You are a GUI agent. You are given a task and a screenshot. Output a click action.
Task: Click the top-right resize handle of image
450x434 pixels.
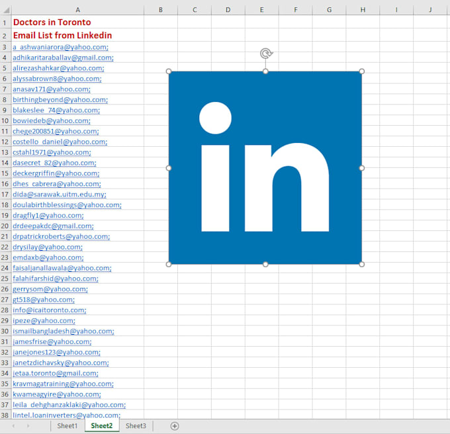point(361,71)
